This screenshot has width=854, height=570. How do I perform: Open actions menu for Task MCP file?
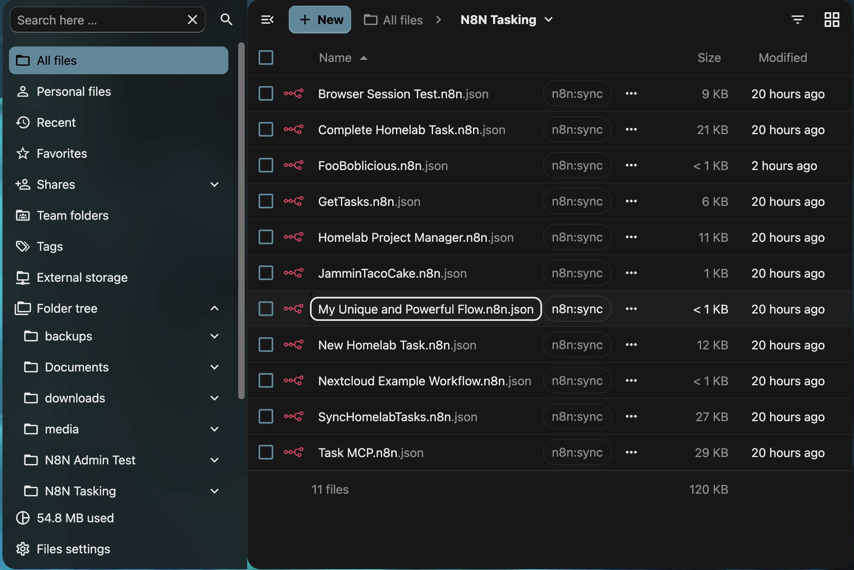click(x=631, y=453)
